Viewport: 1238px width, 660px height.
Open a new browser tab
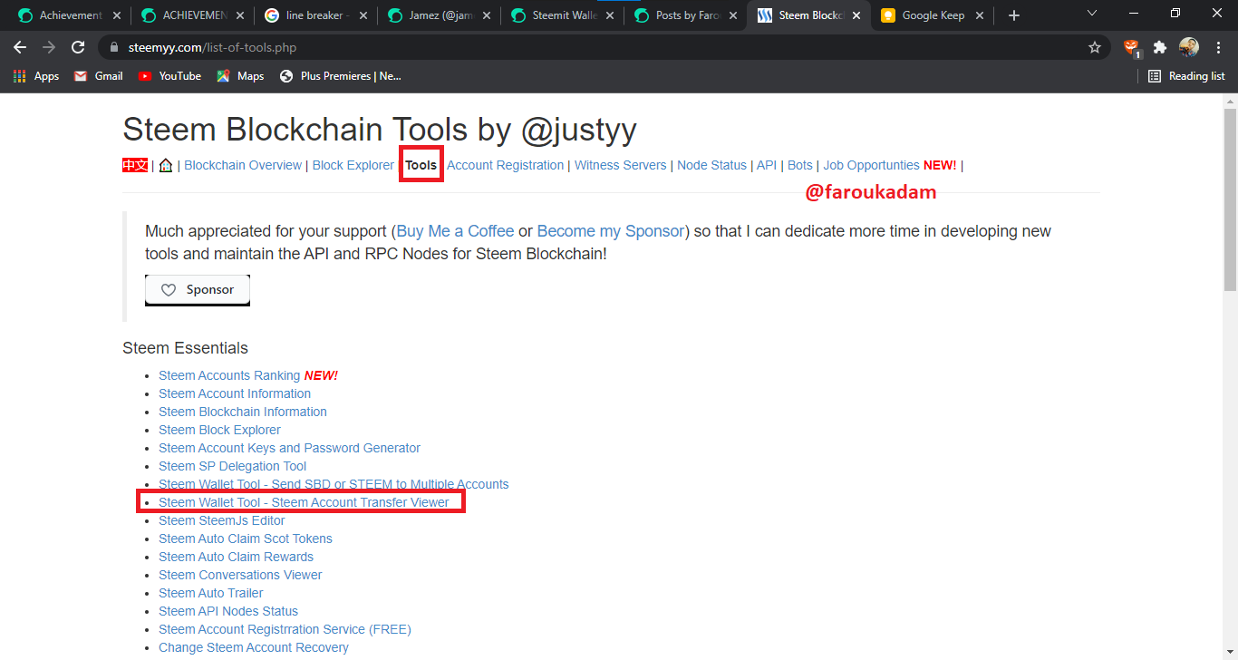[1014, 15]
